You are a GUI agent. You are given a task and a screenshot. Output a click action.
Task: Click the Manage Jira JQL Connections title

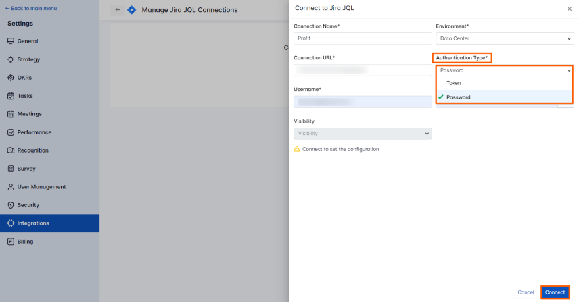pos(190,10)
